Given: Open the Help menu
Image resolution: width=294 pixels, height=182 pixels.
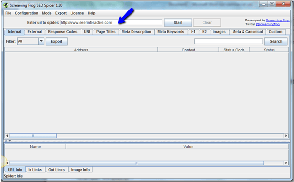Looking at the screenshot, I should 91,13.
